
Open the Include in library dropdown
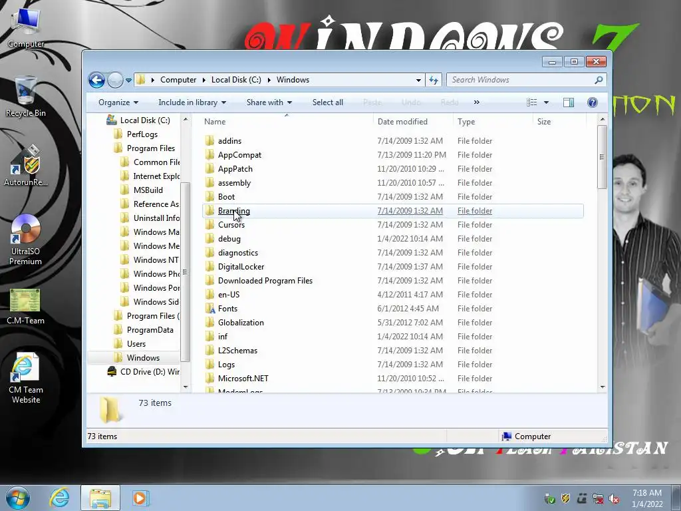coord(192,102)
